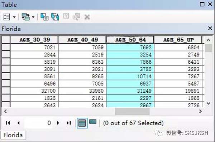Maximize the Table window
Screen dimensions: 215x142
(x=202, y=4)
